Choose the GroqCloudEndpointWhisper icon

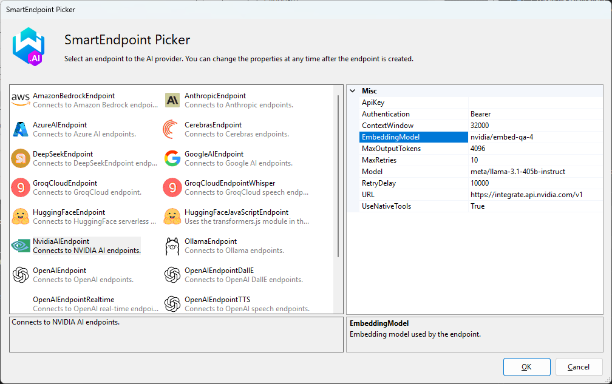(172, 187)
